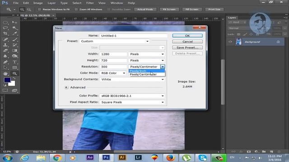The height and width of the screenshot is (162, 289).
Task: Collapse the Advanced section expander
Action: tap(66, 87)
